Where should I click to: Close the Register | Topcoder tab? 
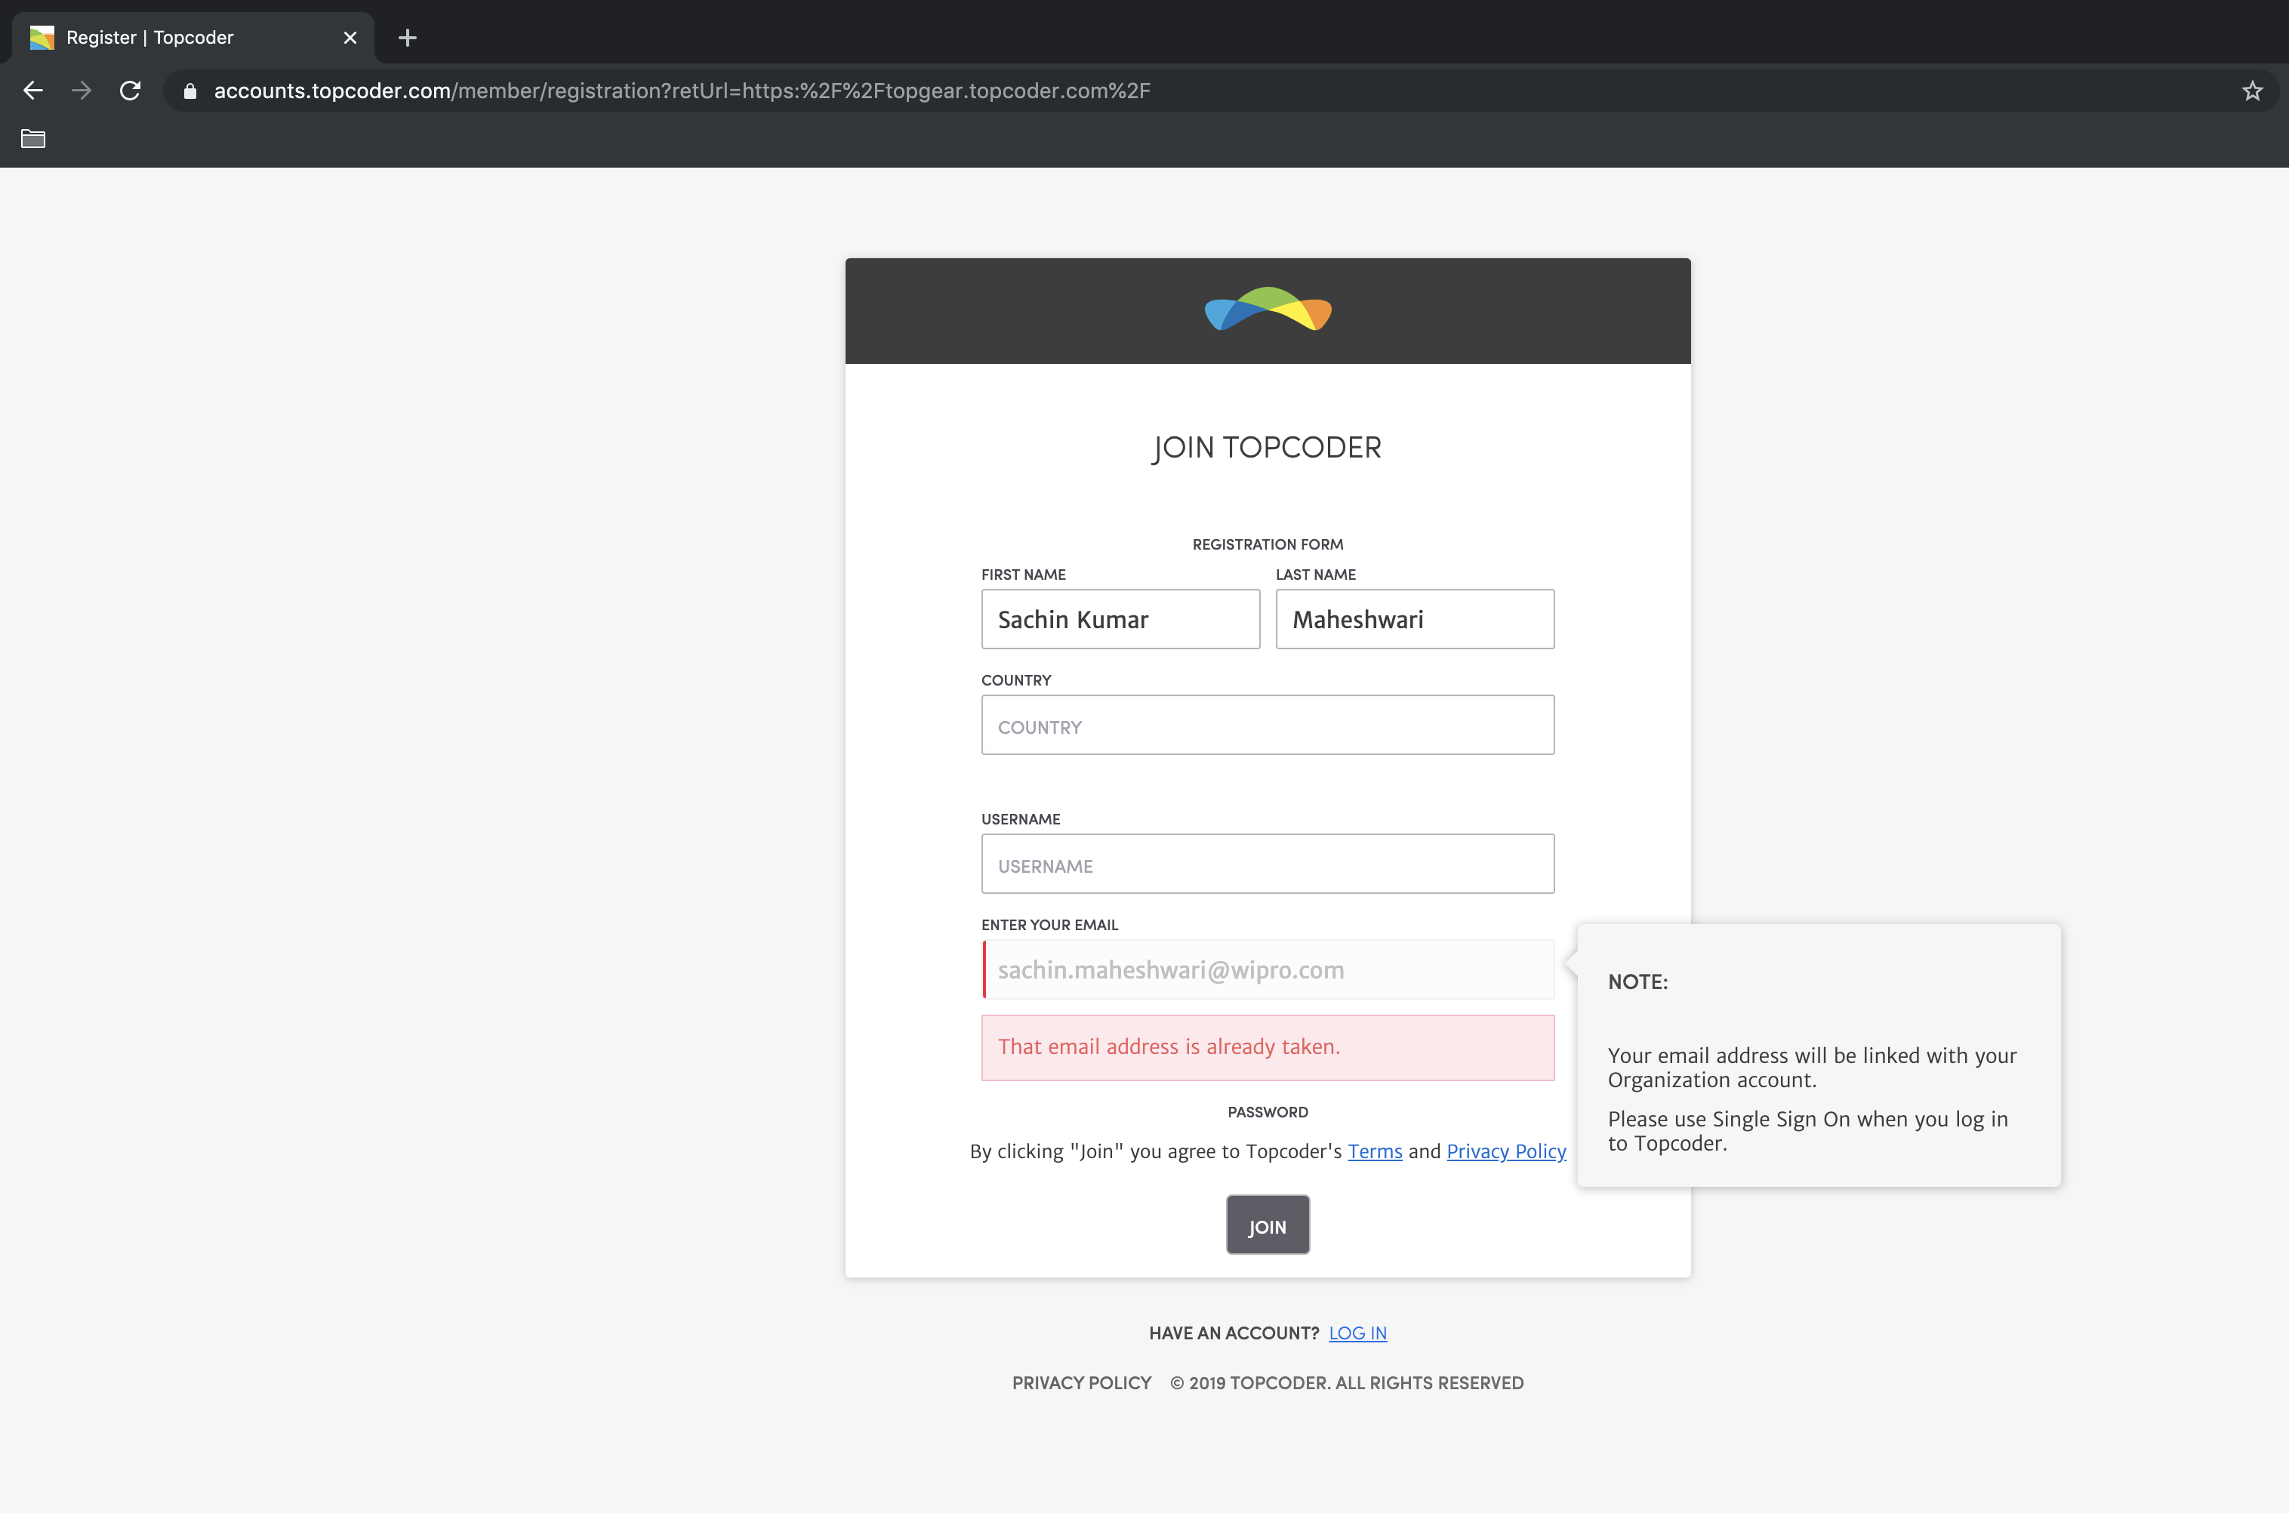pyautogui.click(x=350, y=38)
